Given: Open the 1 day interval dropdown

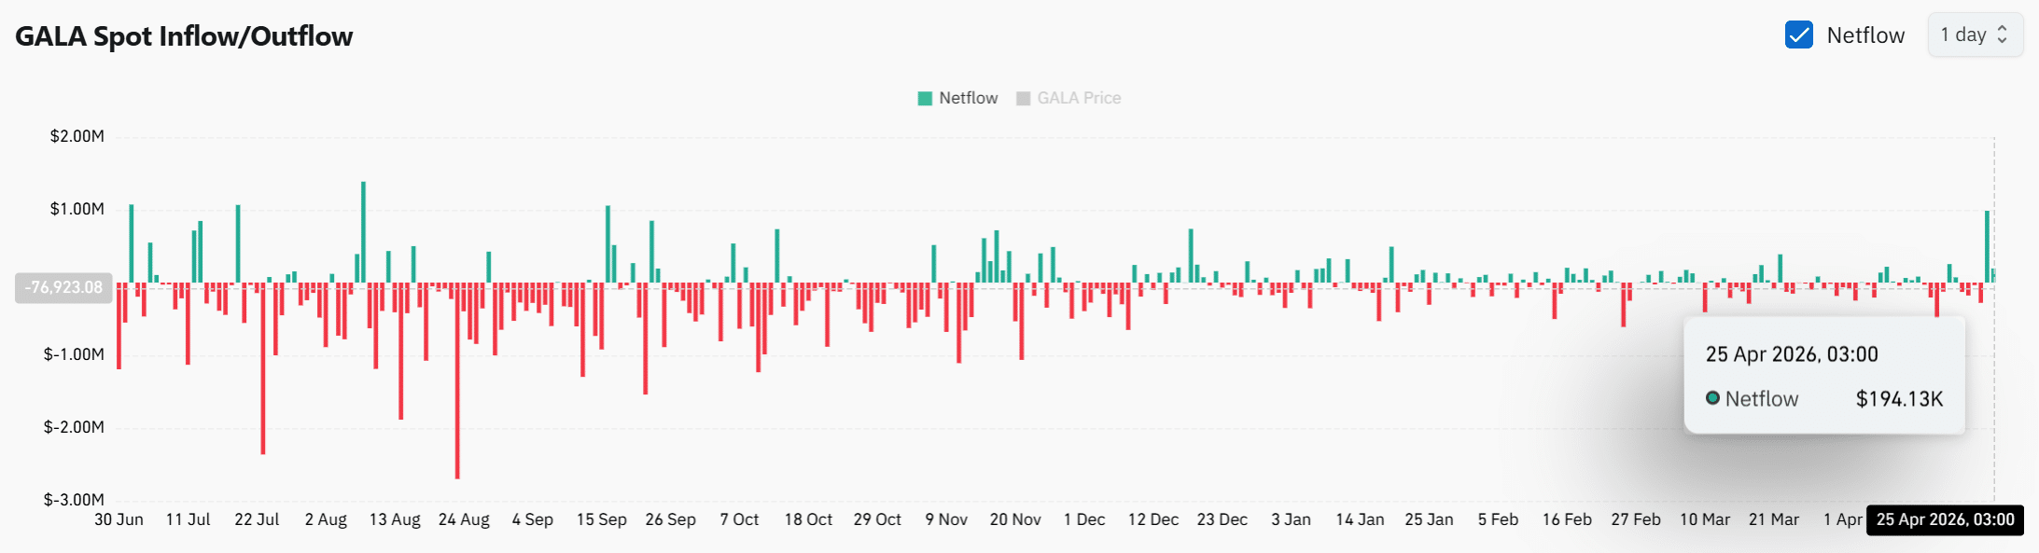Looking at the screenshot, I should [1974, 35].
